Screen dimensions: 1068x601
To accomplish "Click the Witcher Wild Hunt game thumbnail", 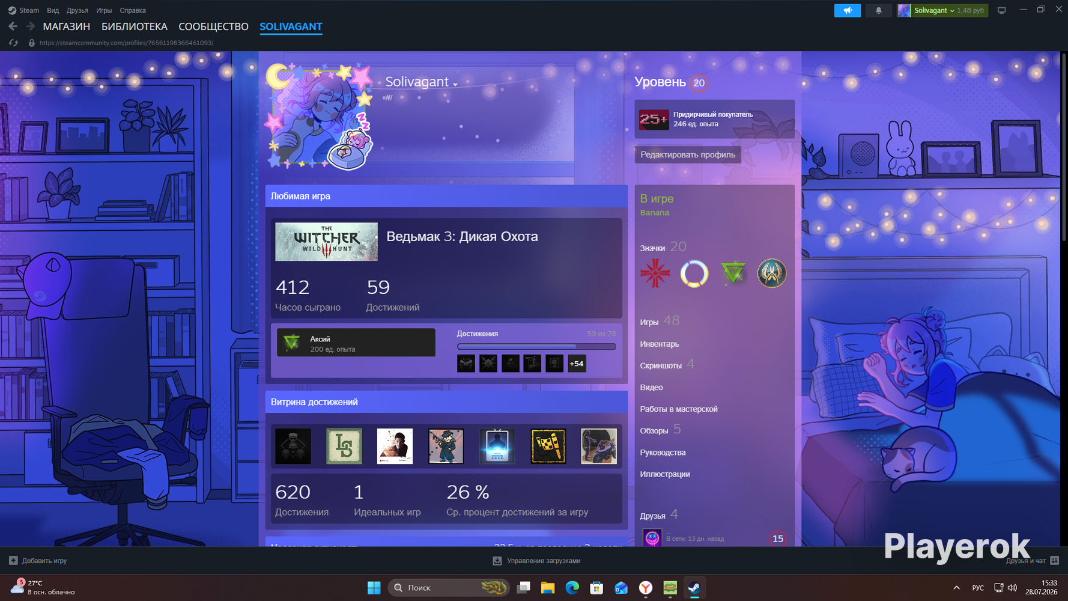I will coord(326,242).
